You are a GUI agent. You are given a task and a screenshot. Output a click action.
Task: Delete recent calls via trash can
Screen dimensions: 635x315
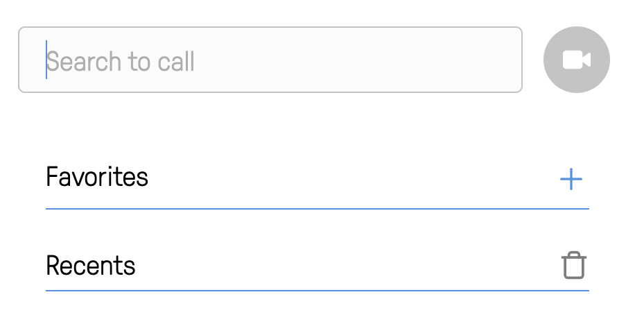click(574, 265)
